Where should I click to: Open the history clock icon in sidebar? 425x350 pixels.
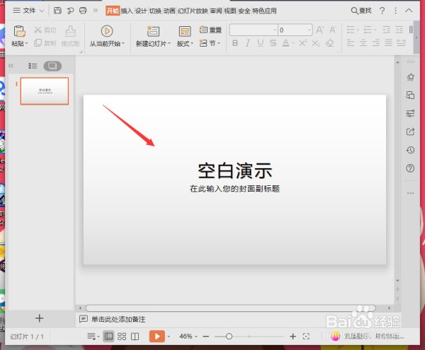(410, 150)
